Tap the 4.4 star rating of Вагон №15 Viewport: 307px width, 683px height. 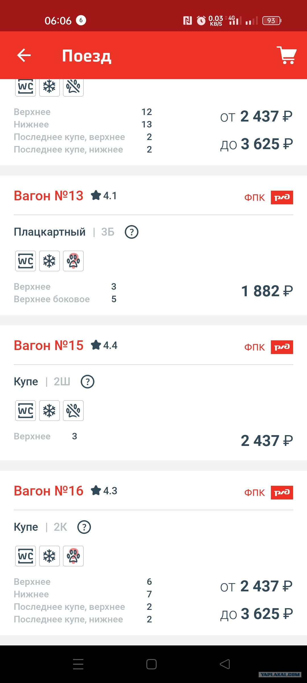point(104,345)
